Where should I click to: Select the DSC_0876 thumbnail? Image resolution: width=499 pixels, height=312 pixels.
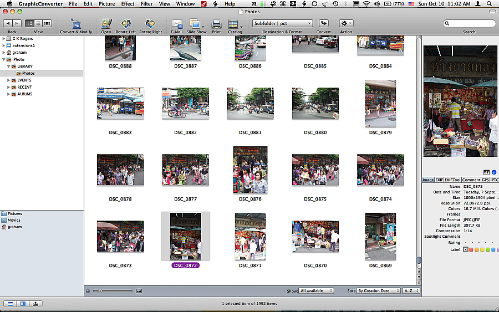click(250, 170)
